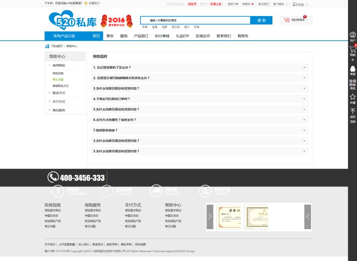
Task: Click the 520私库 heart logo
Action: tap(73, 20)
